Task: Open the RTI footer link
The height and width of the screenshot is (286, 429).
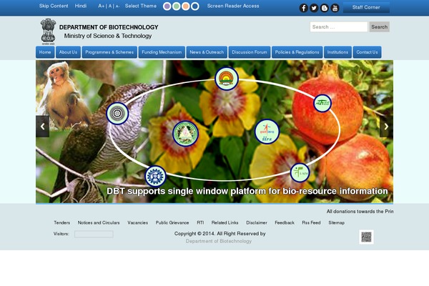Action: pos(200,223)
